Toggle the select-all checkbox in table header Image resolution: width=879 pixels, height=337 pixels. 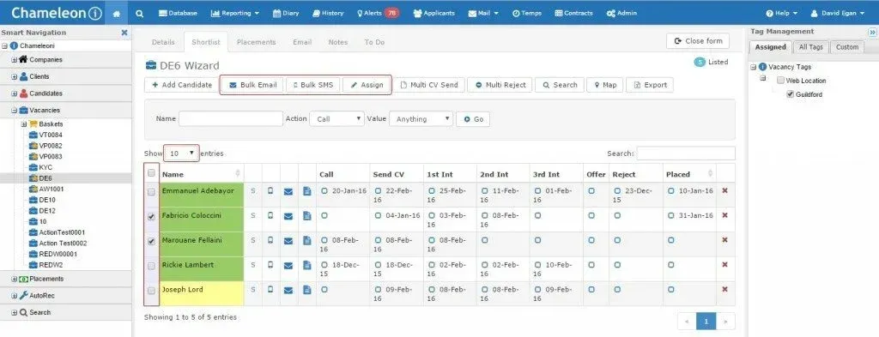click(151, 173)
